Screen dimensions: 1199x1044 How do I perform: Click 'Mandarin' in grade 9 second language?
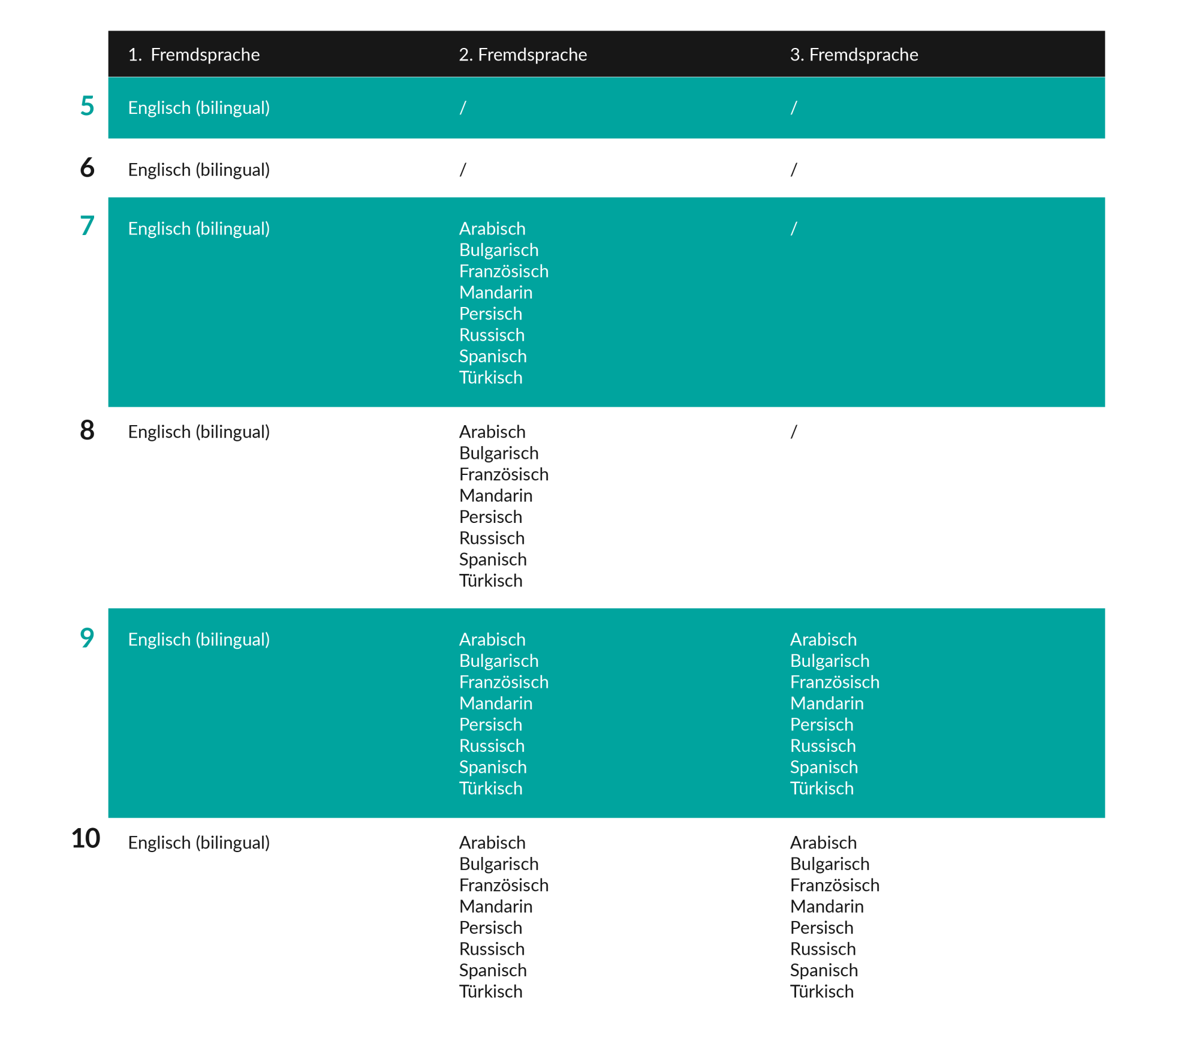pos(496,703)
